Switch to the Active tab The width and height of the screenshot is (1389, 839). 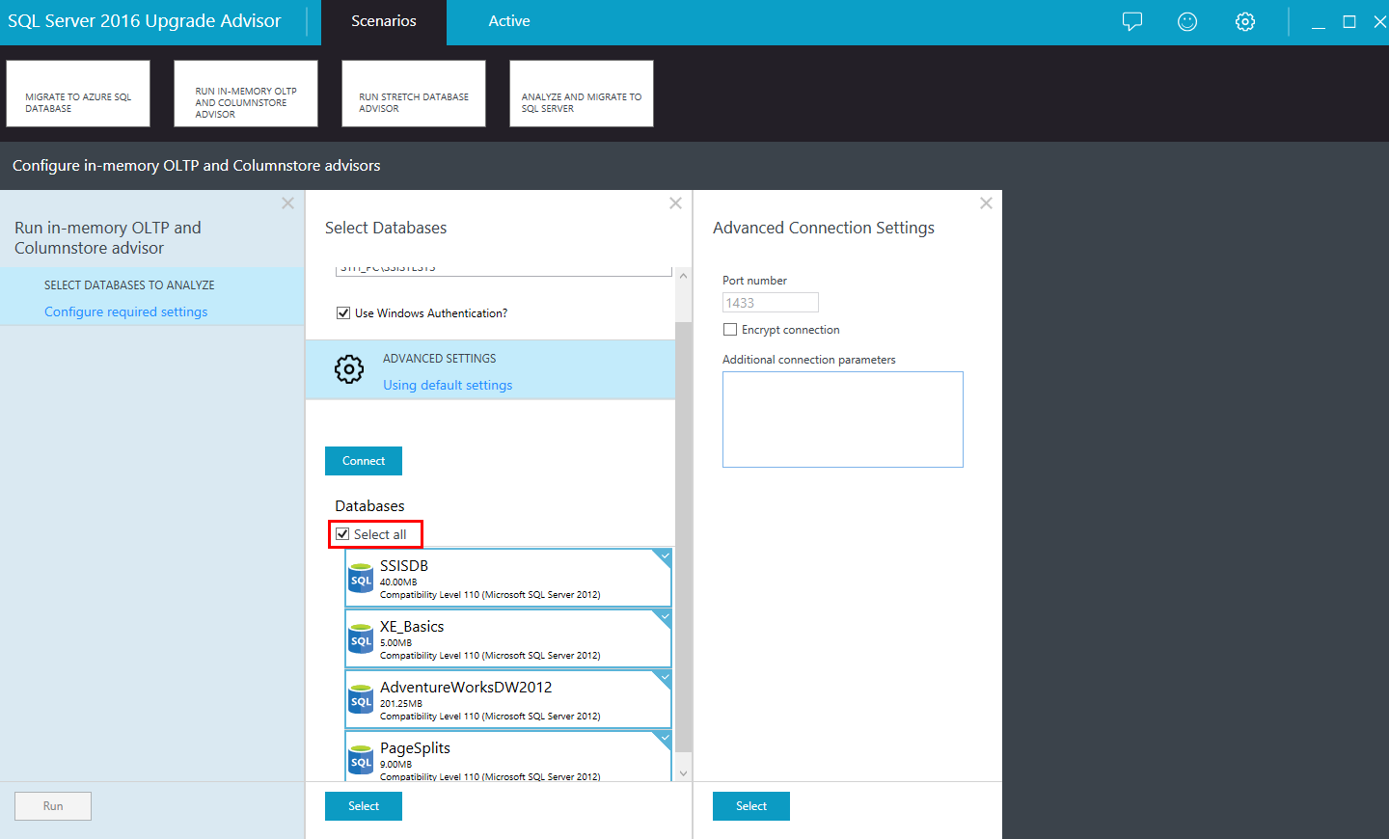(x=509, y=21)
